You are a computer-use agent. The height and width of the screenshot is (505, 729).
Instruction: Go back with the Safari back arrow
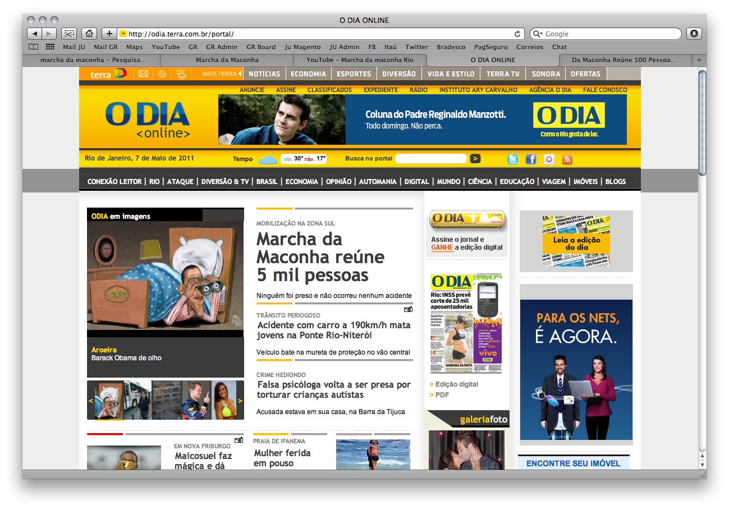pos(35,34)
